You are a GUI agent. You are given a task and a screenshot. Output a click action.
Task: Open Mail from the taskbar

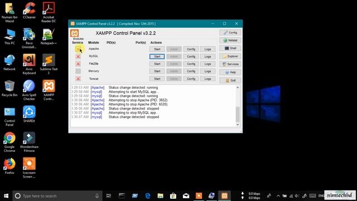[x=186, y=196]
